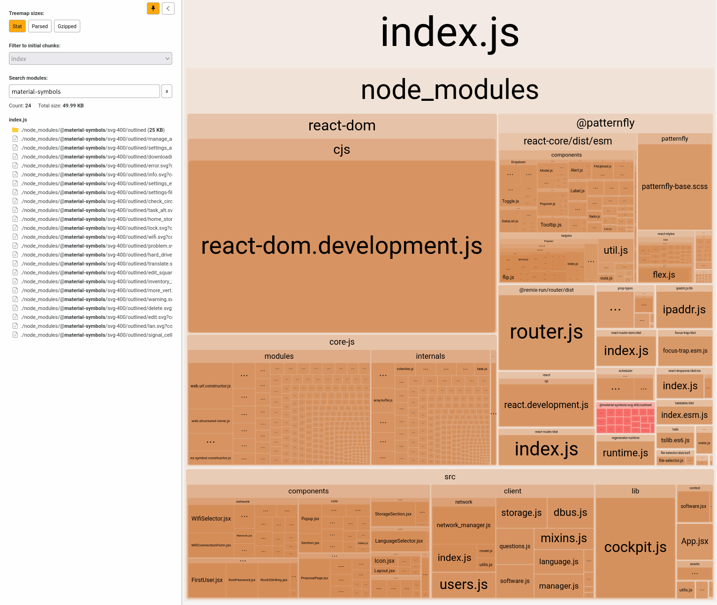The width and height of the screenshot is (717, 605).
Task: Click the router.js treemap block
Action: click(x=546, y=332)
